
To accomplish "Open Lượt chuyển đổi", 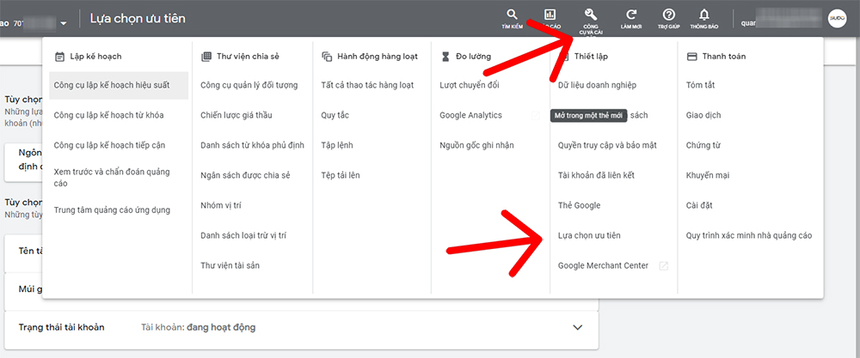I will click(470, 85).
